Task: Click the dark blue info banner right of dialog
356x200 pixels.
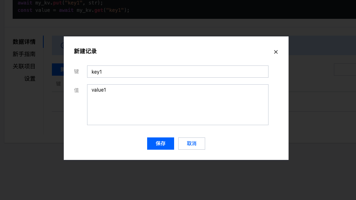Action: click(x=322, y=45)
